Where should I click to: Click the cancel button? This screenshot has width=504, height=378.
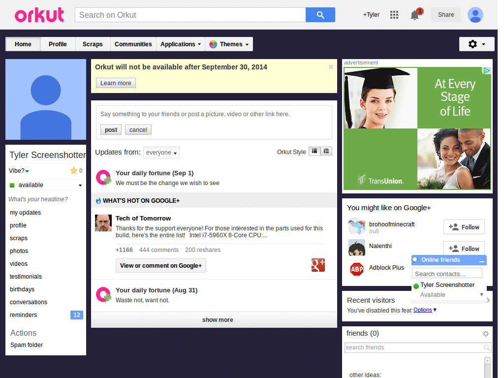click(138, 130)
